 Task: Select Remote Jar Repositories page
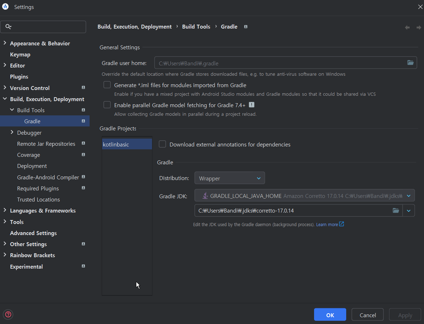coord(46,144)
